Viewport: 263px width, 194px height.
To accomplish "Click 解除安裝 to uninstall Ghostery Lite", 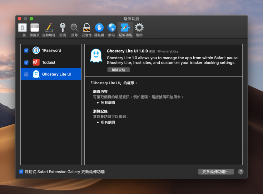I will coord(118,70).
